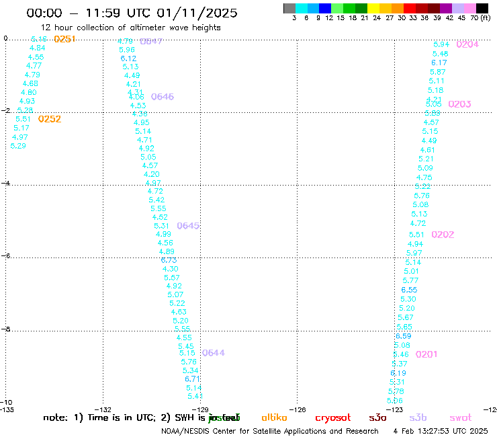Click the 4.61 wave height value

(x=428, y=150)
